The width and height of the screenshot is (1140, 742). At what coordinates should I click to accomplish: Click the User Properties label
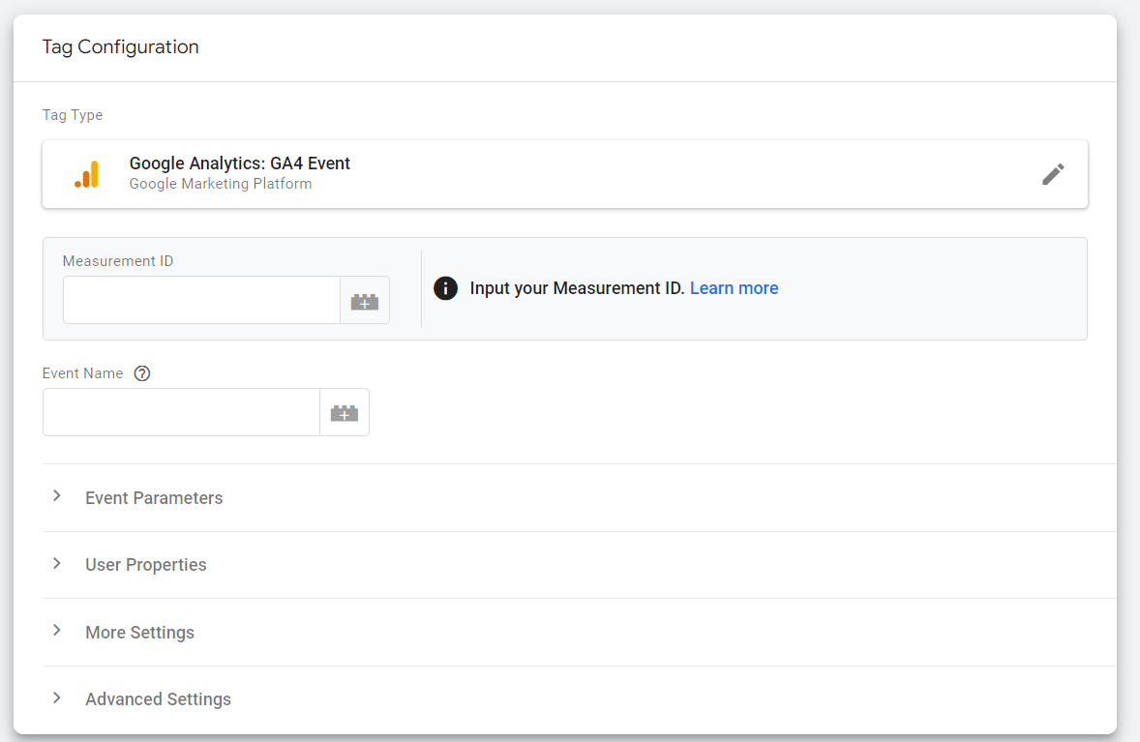click(146, 565)
